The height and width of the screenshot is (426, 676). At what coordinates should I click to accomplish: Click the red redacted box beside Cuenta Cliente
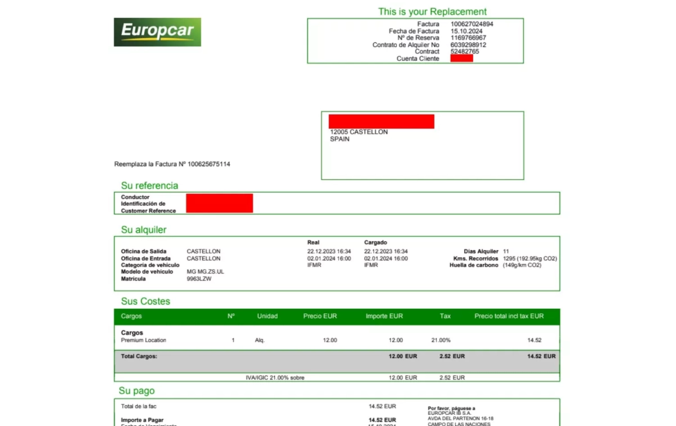(461, 59)
